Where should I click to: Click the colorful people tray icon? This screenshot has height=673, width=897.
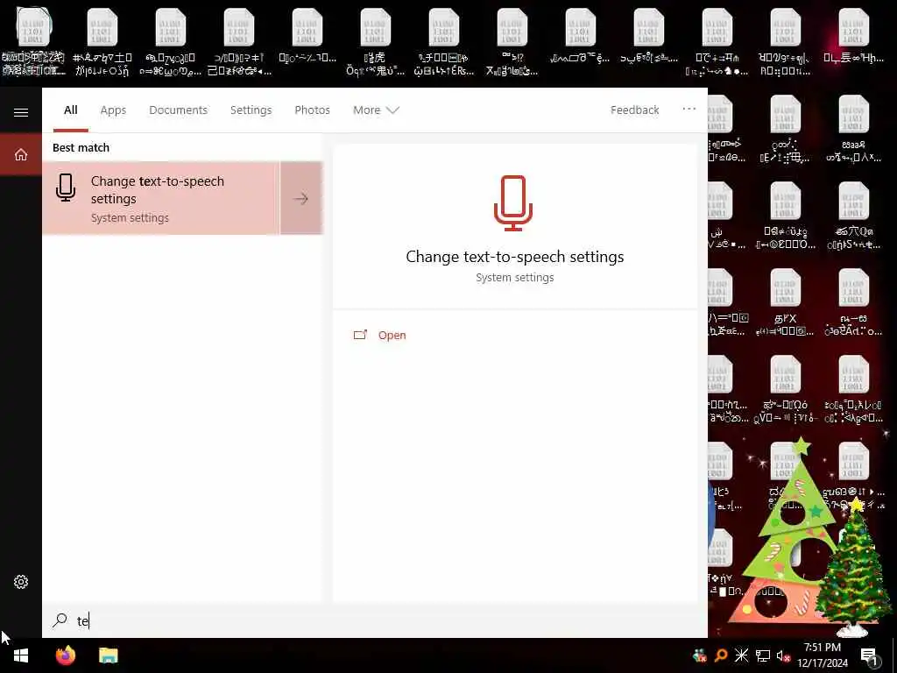699,655
